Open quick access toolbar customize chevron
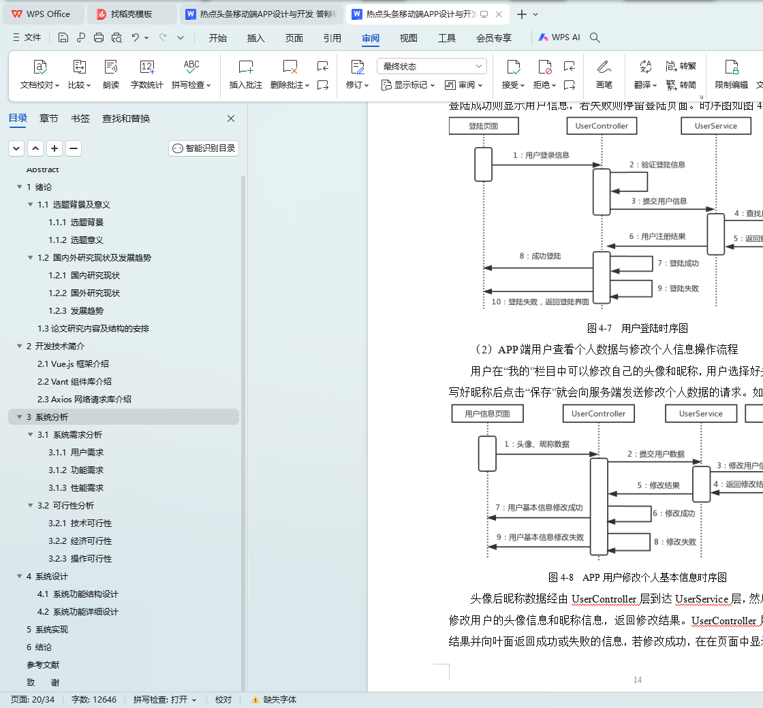763x708 pixels. point(181,37)
